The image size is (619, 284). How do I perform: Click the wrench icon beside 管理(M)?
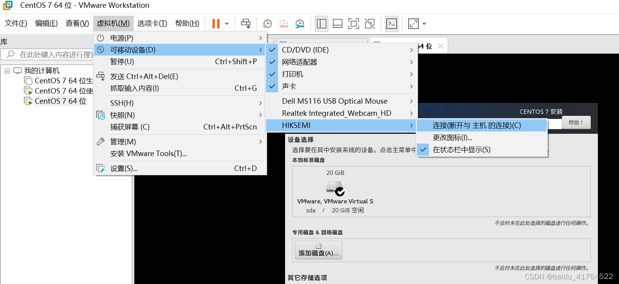(x=100, y=142)
